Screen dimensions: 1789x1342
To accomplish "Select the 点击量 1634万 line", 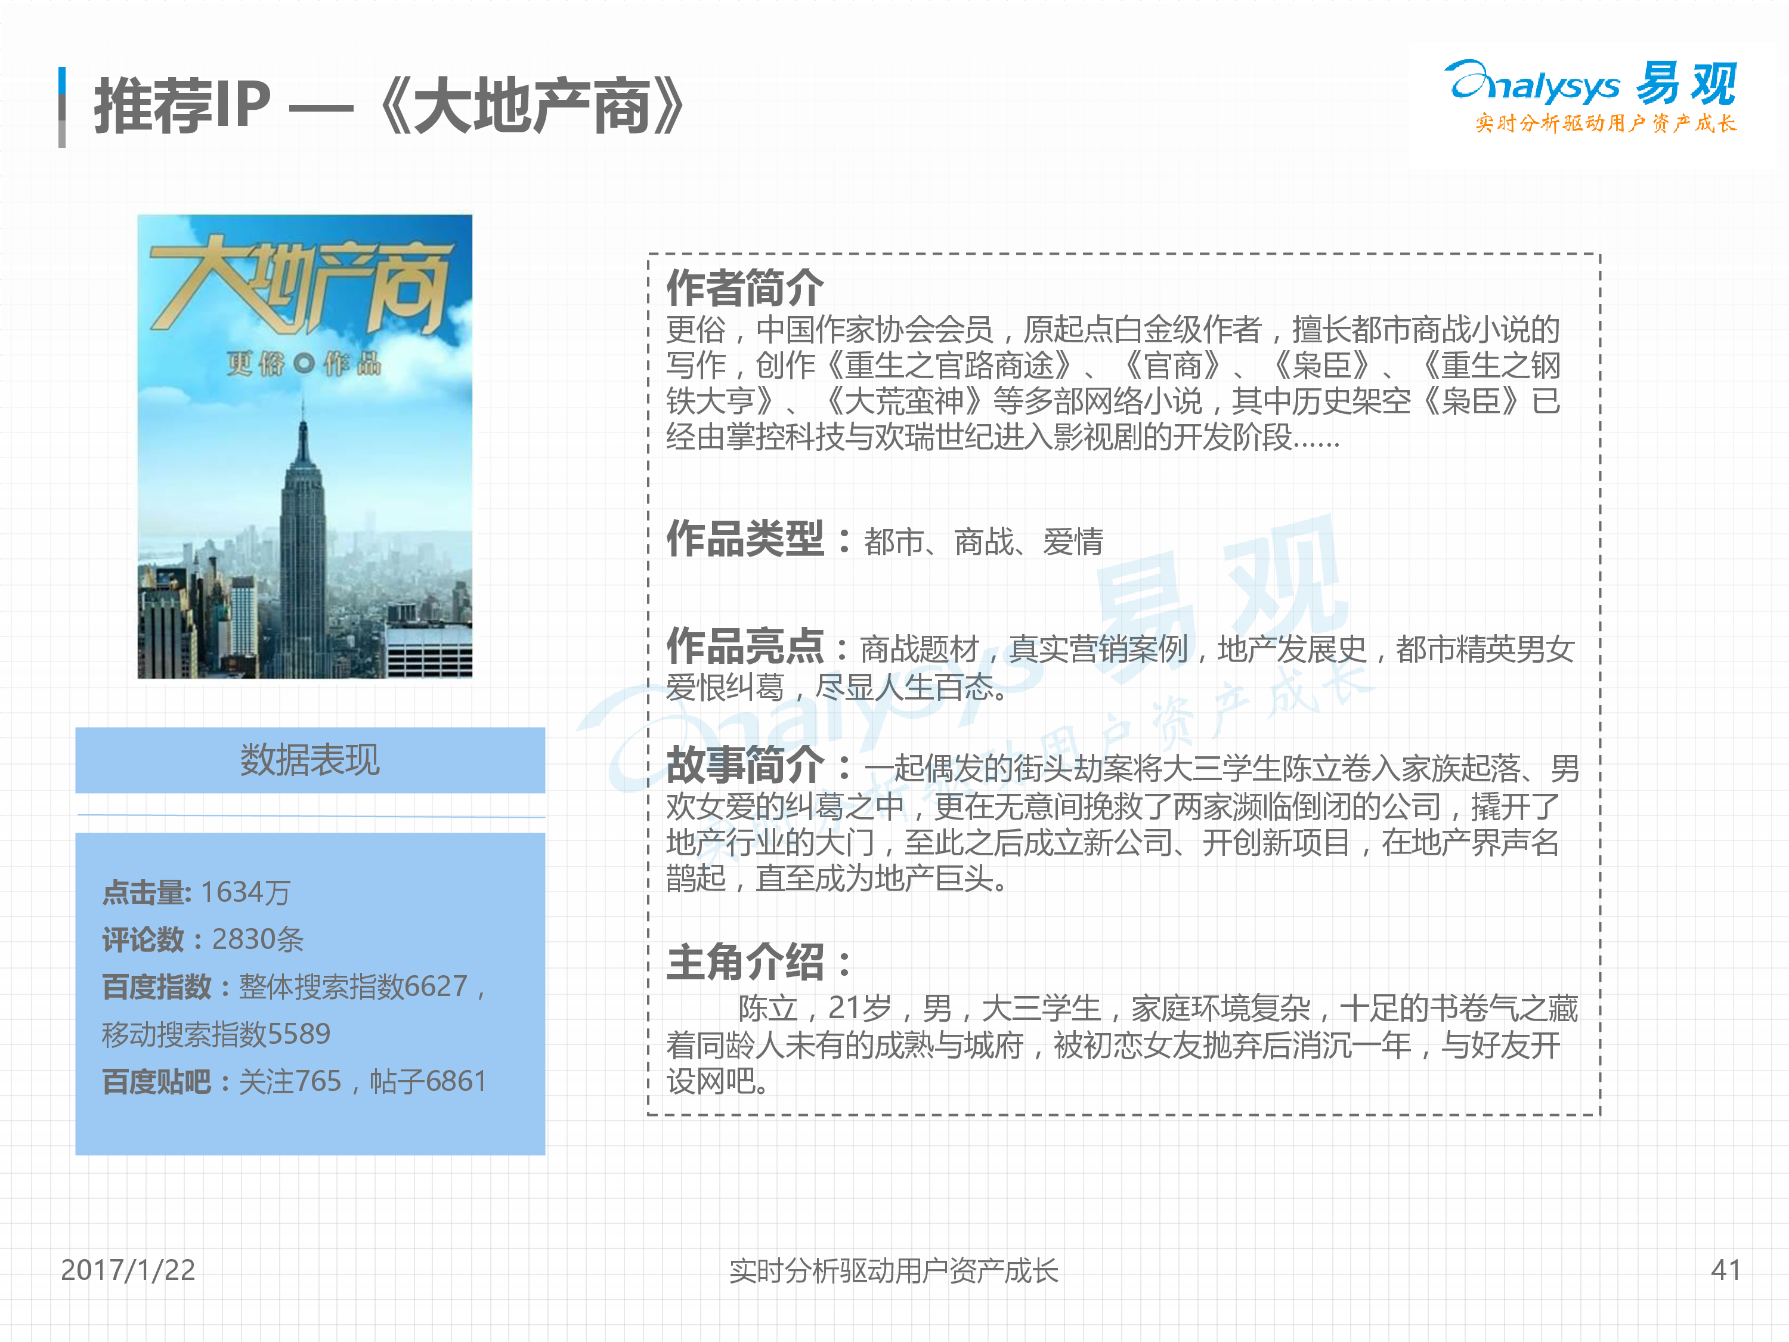I will click(x=196, y=892).
